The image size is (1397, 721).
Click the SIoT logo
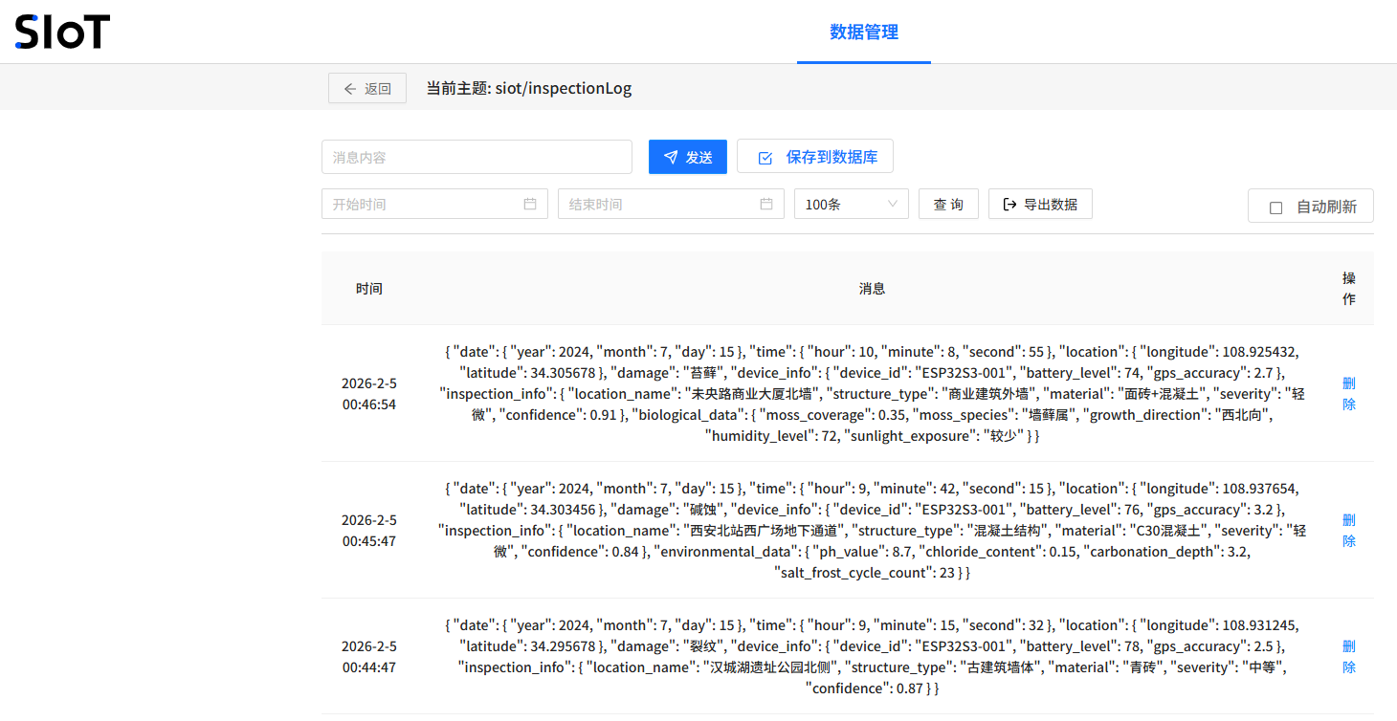[x=61, y=31]
